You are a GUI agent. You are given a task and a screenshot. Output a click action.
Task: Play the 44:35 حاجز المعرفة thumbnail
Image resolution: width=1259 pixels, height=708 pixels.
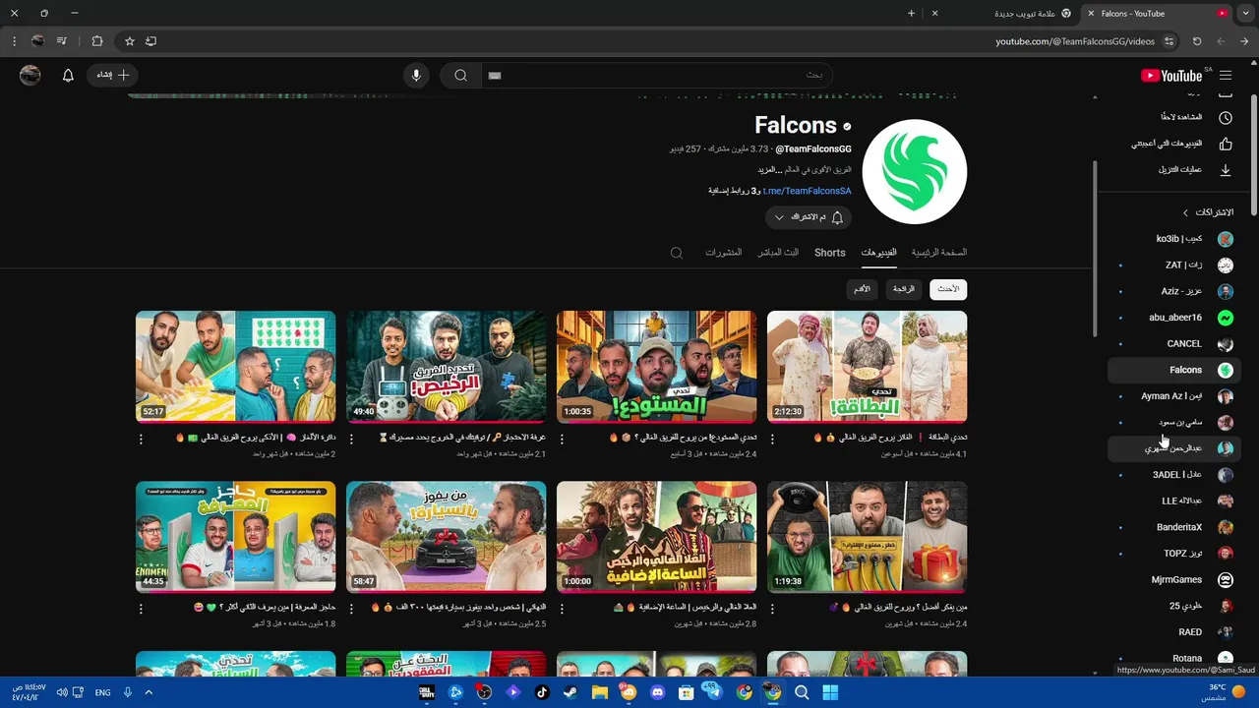[235, 537]
